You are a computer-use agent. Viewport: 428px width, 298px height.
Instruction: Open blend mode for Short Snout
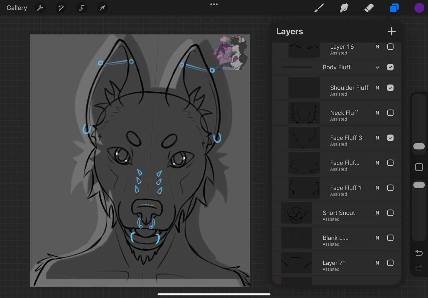(x=377, y=213)
